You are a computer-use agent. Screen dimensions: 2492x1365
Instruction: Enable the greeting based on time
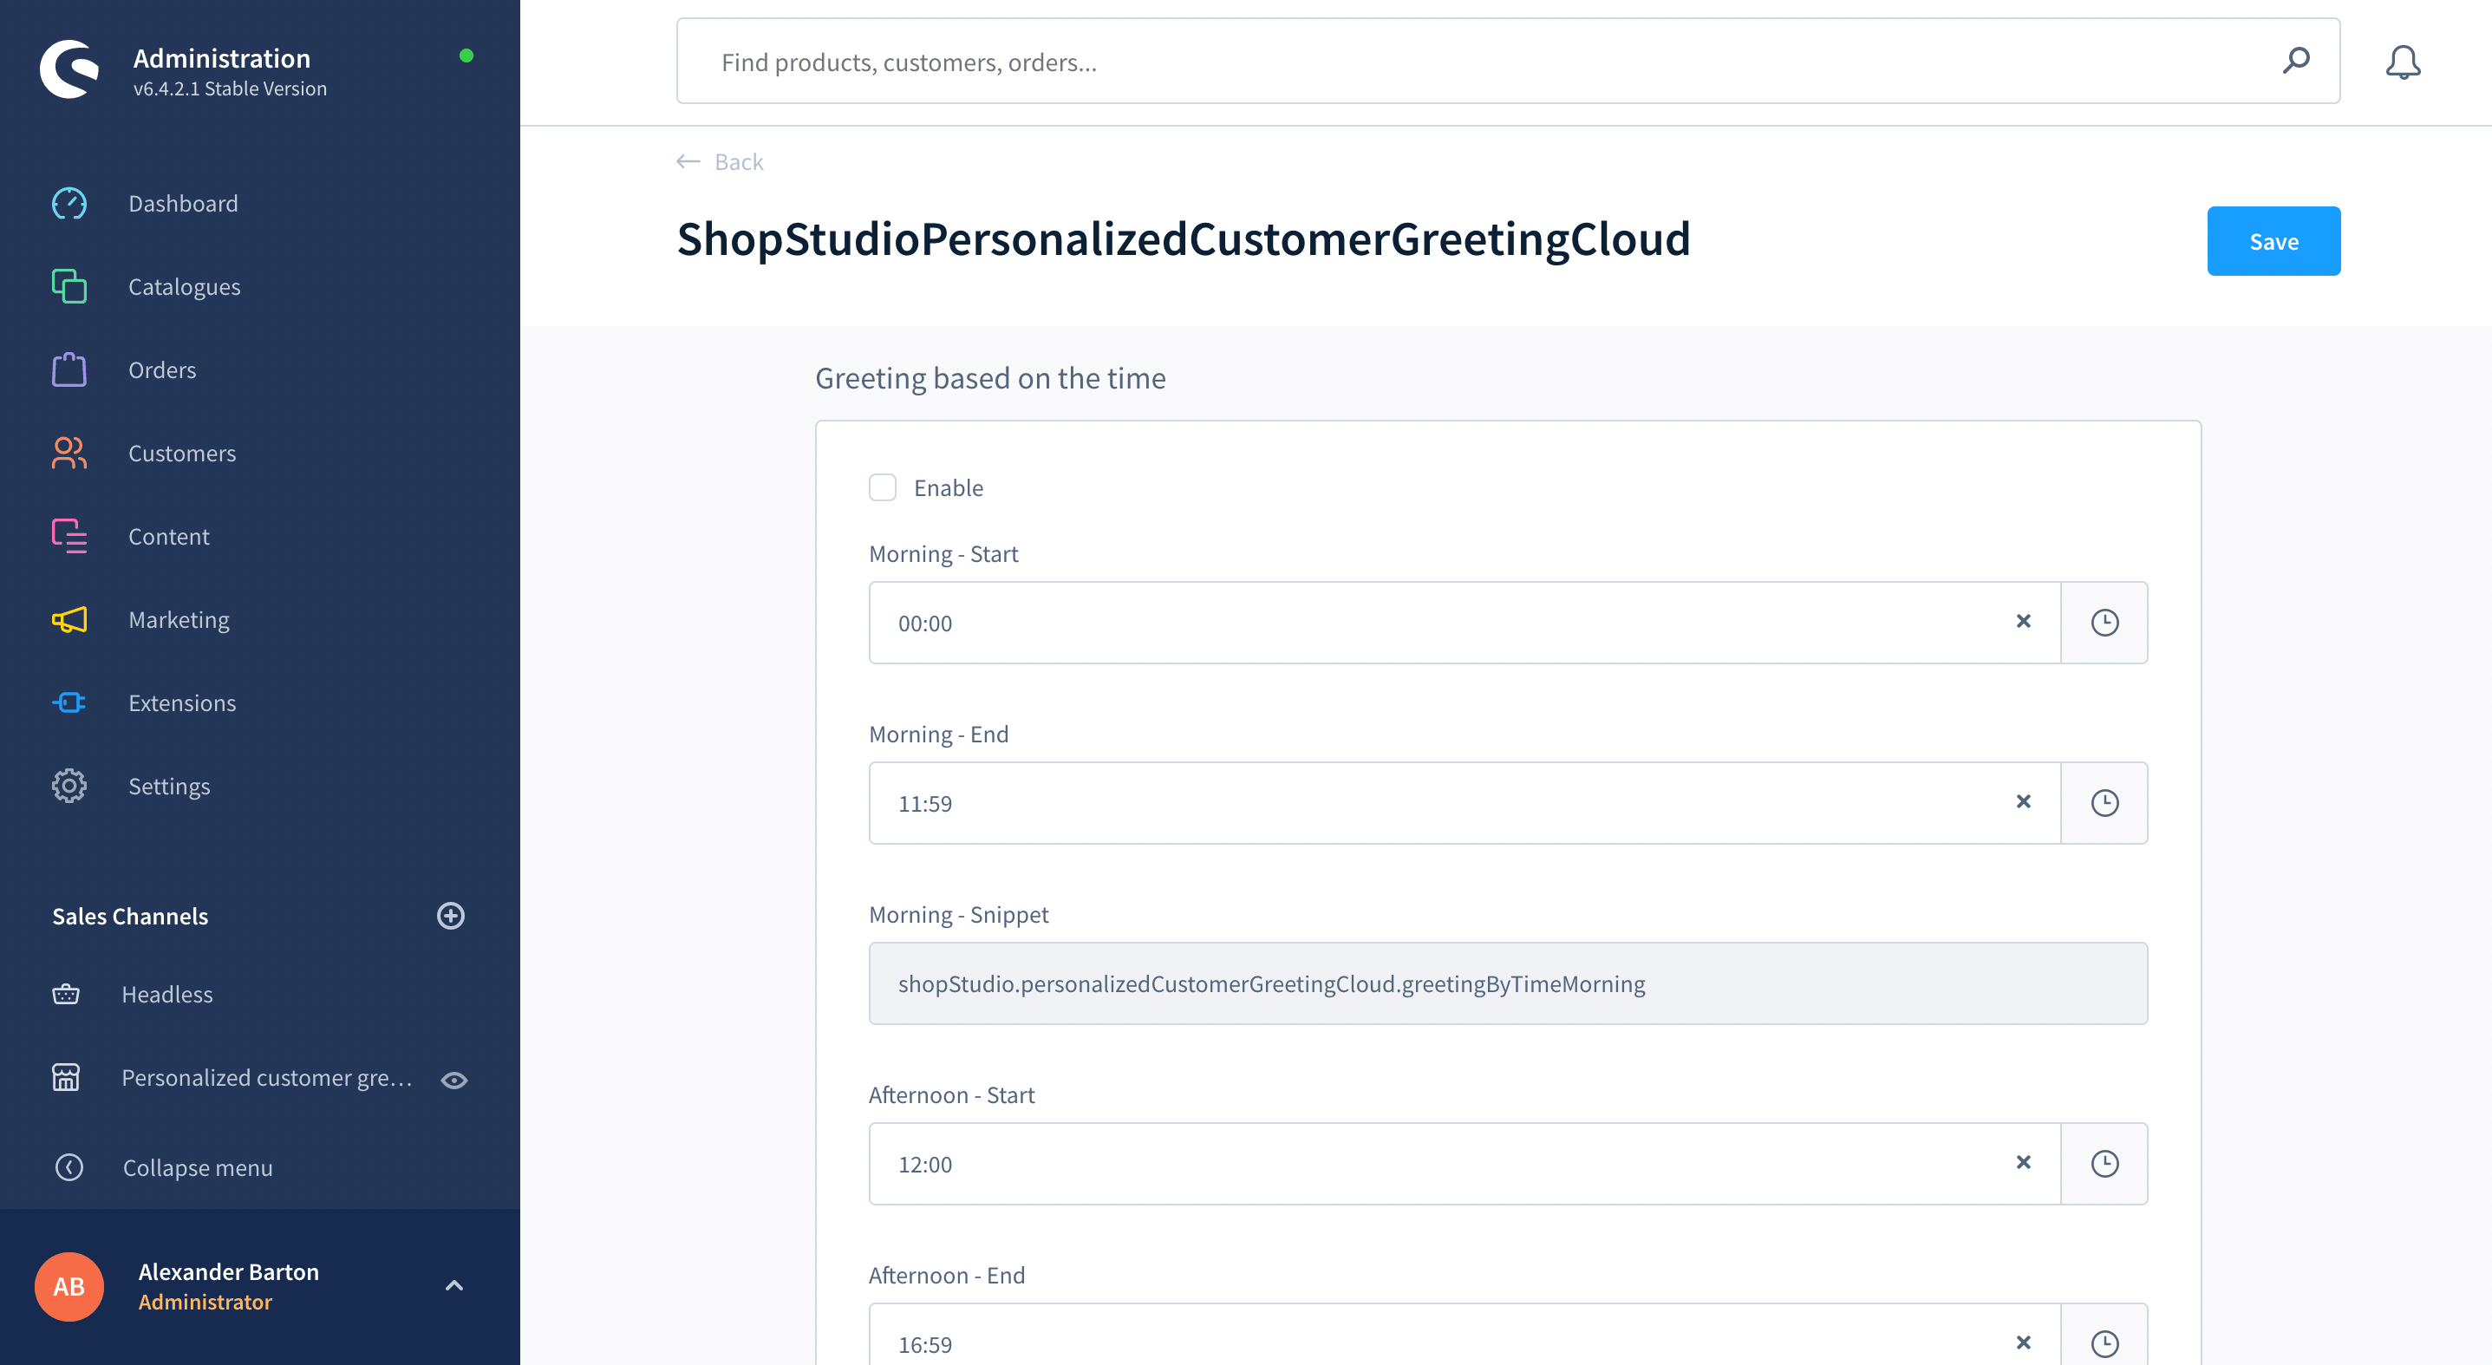882,487
